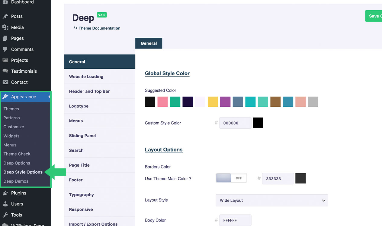The height and width of the screenshot is (226, 382).
Task: Collapse the Appearance menu arrow
Action: 49,97
